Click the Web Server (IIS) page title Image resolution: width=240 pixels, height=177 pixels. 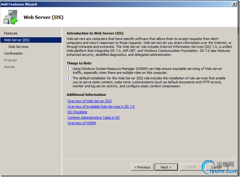(44, 17)
